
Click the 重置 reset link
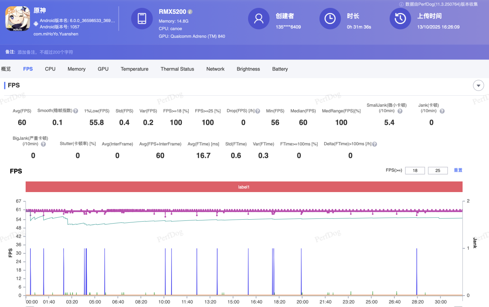pos(458,170)
